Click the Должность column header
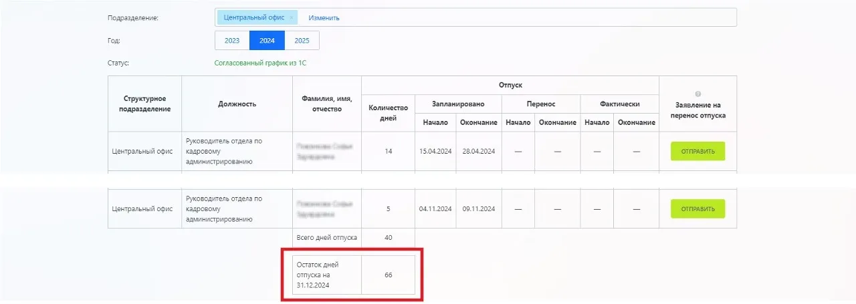 pos(237,104)
